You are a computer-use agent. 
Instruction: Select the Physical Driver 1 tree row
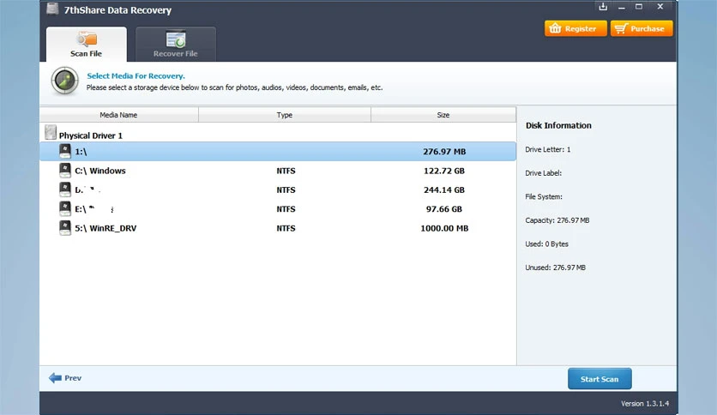click(278, 133)
